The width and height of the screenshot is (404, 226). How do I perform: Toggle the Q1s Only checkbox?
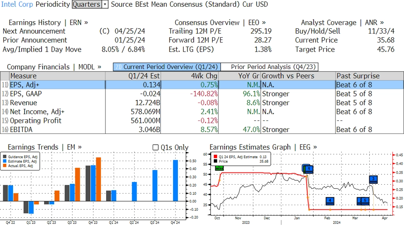click(155, 147)
